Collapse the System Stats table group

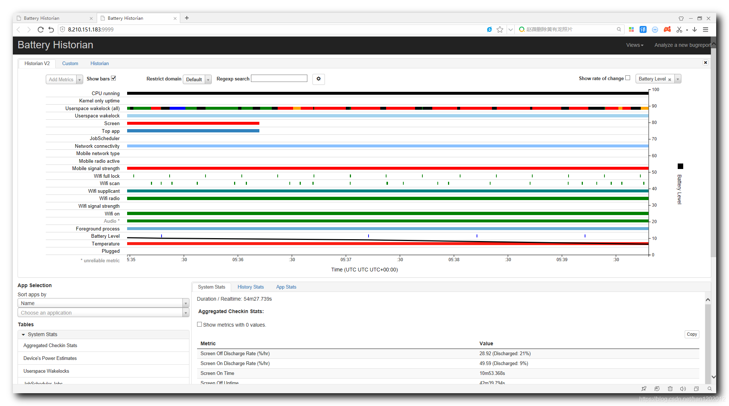click(x=103, y=334)
